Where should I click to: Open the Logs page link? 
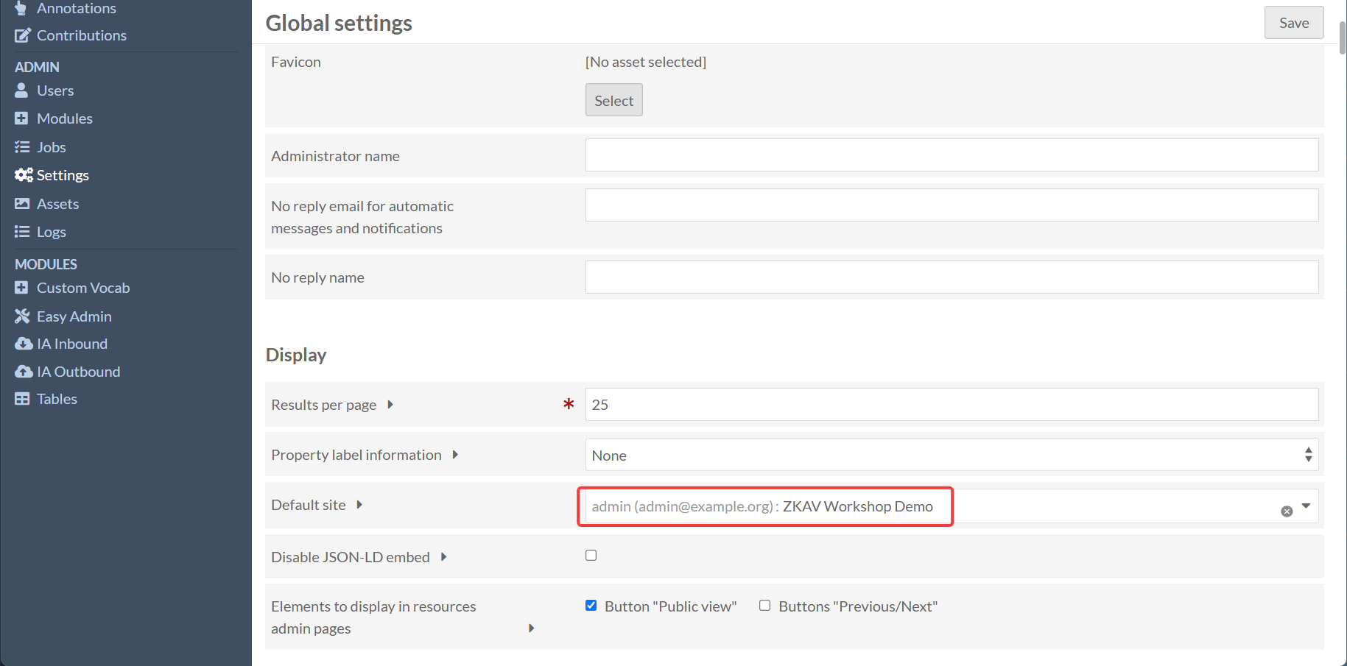click(x=52, y=232)
